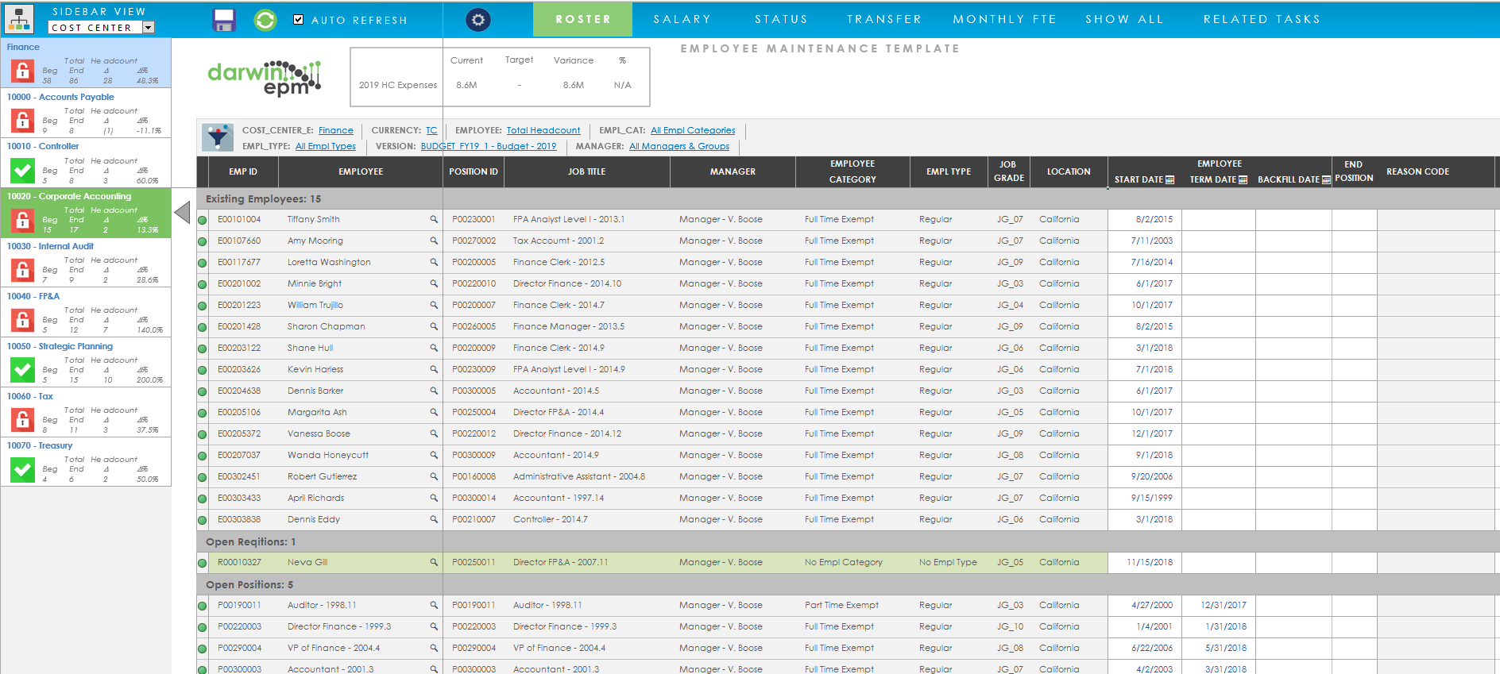The width and height of the screenshot is (1500, 674).
Task: Click the term date 12/31/2017
Action: coord(1224,605)
